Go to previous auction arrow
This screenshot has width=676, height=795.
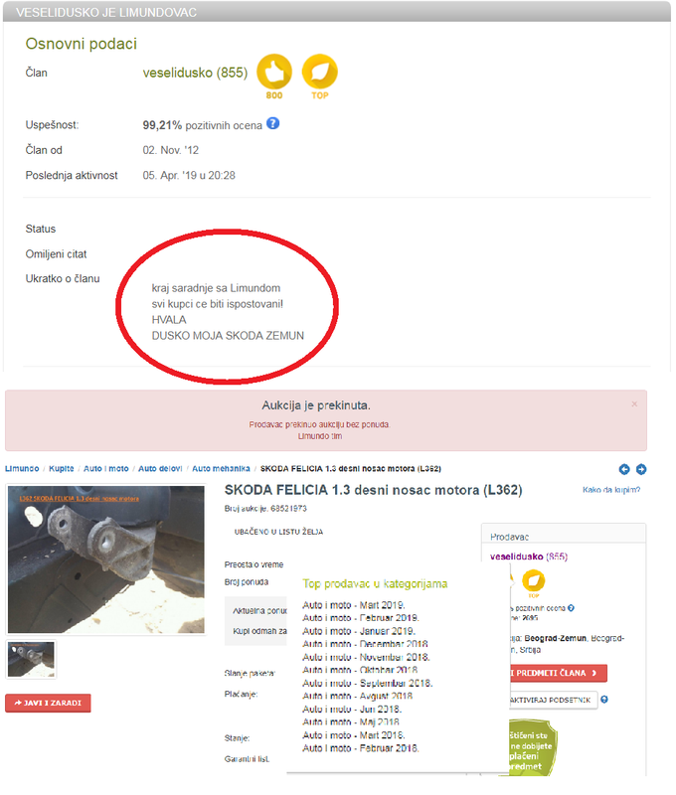point(624,469)
